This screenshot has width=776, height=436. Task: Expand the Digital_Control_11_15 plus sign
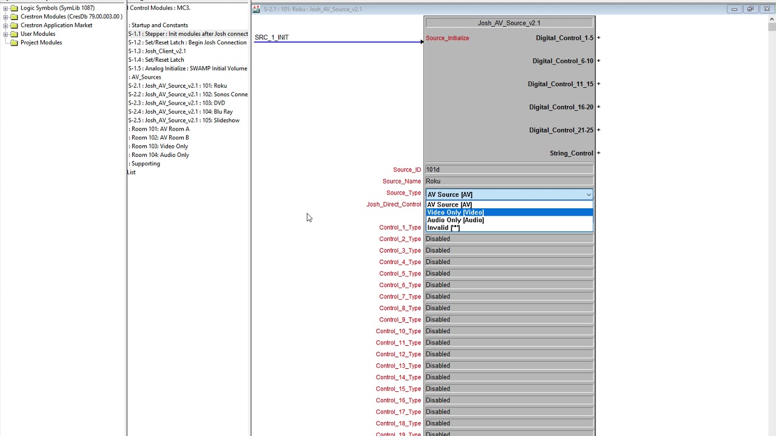(598, 84)
